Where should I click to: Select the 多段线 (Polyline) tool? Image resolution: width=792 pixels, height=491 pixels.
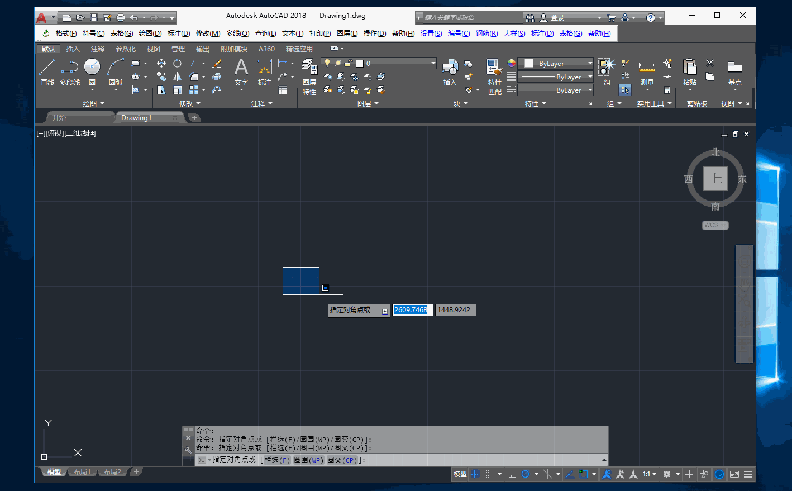click(x=70, y=72)
